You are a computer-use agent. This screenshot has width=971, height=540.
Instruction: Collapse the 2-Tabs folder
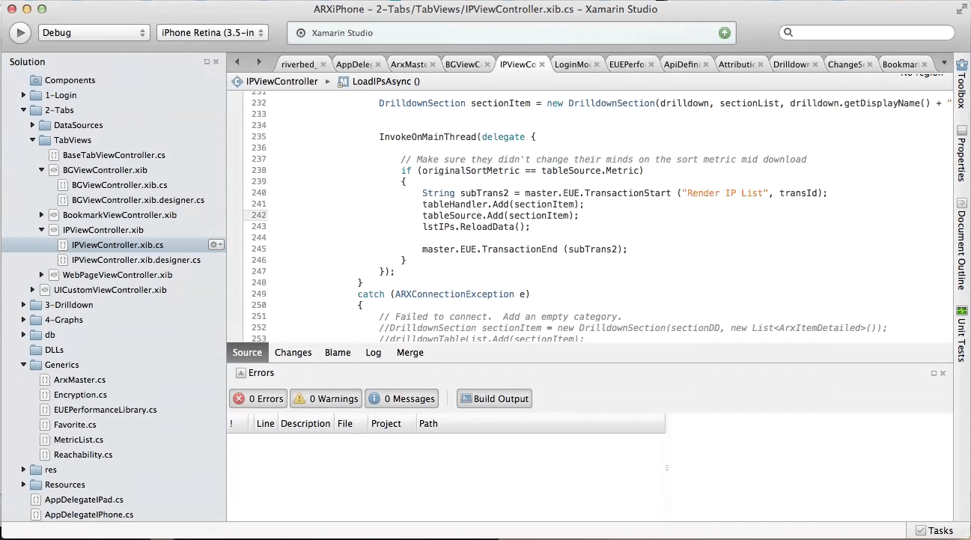pyautogui.click(x=24, y=110)
